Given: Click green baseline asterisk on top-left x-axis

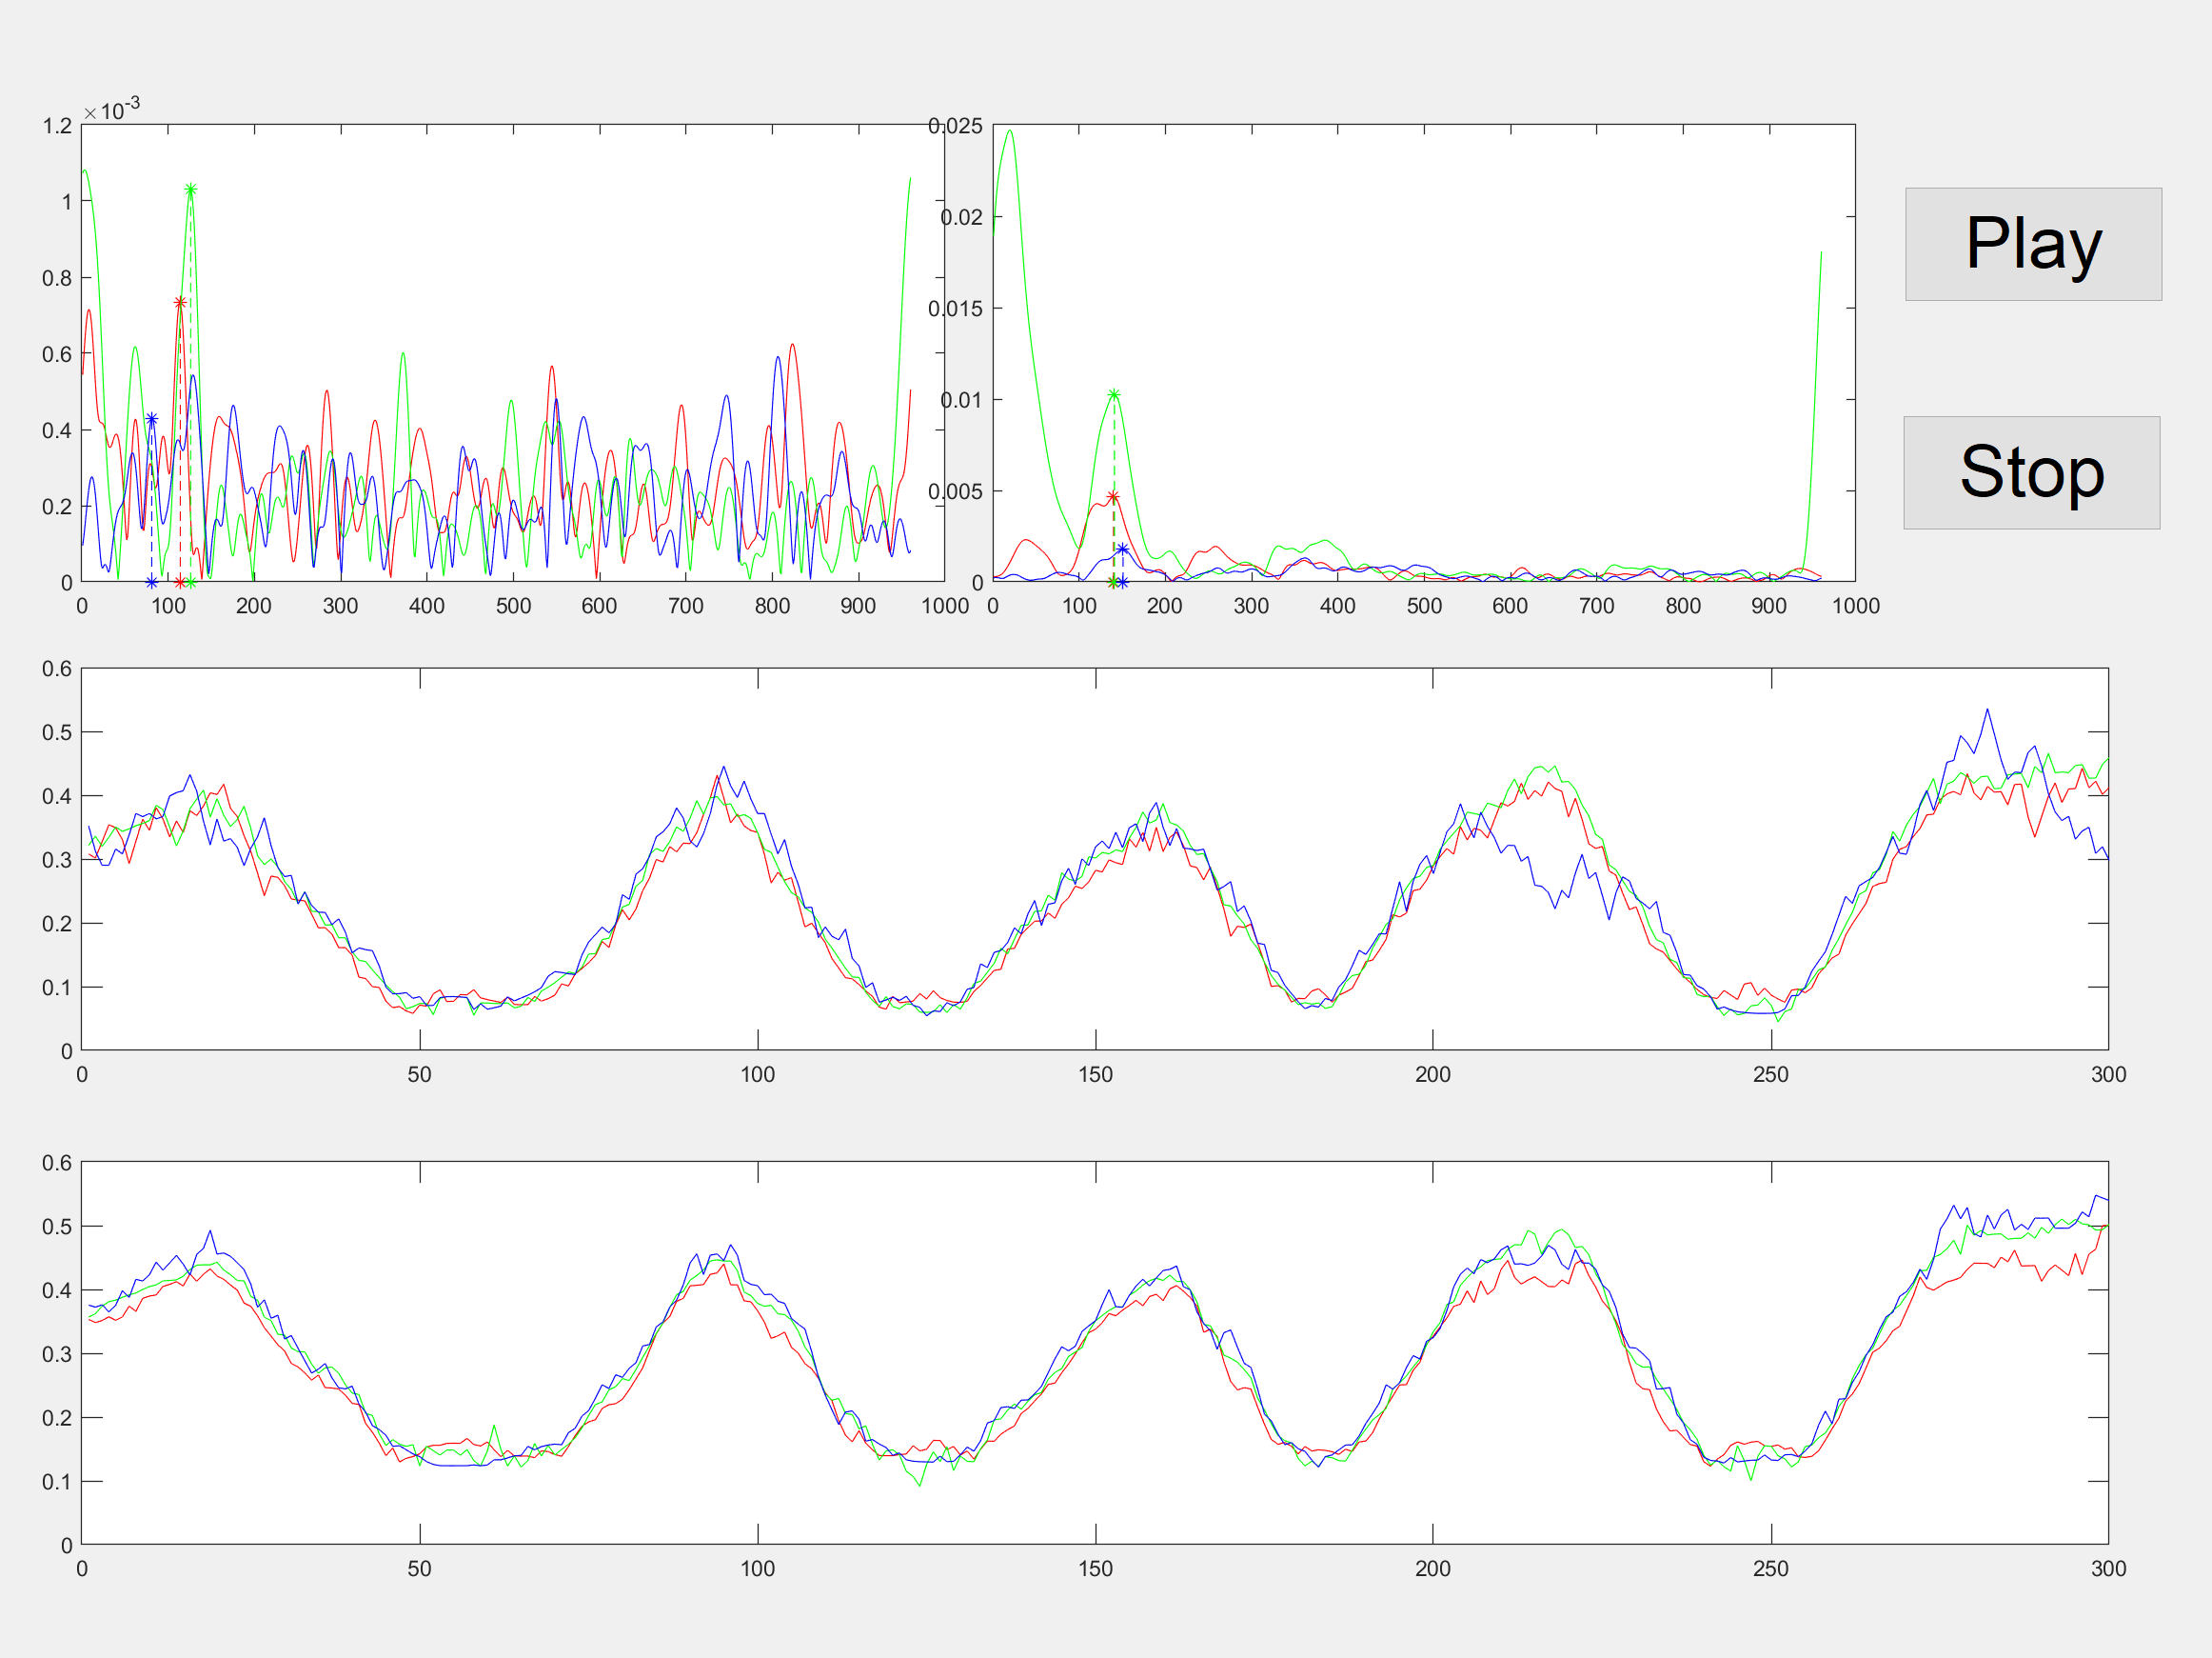Looking at the screenshot, I should tap(191, 583).
